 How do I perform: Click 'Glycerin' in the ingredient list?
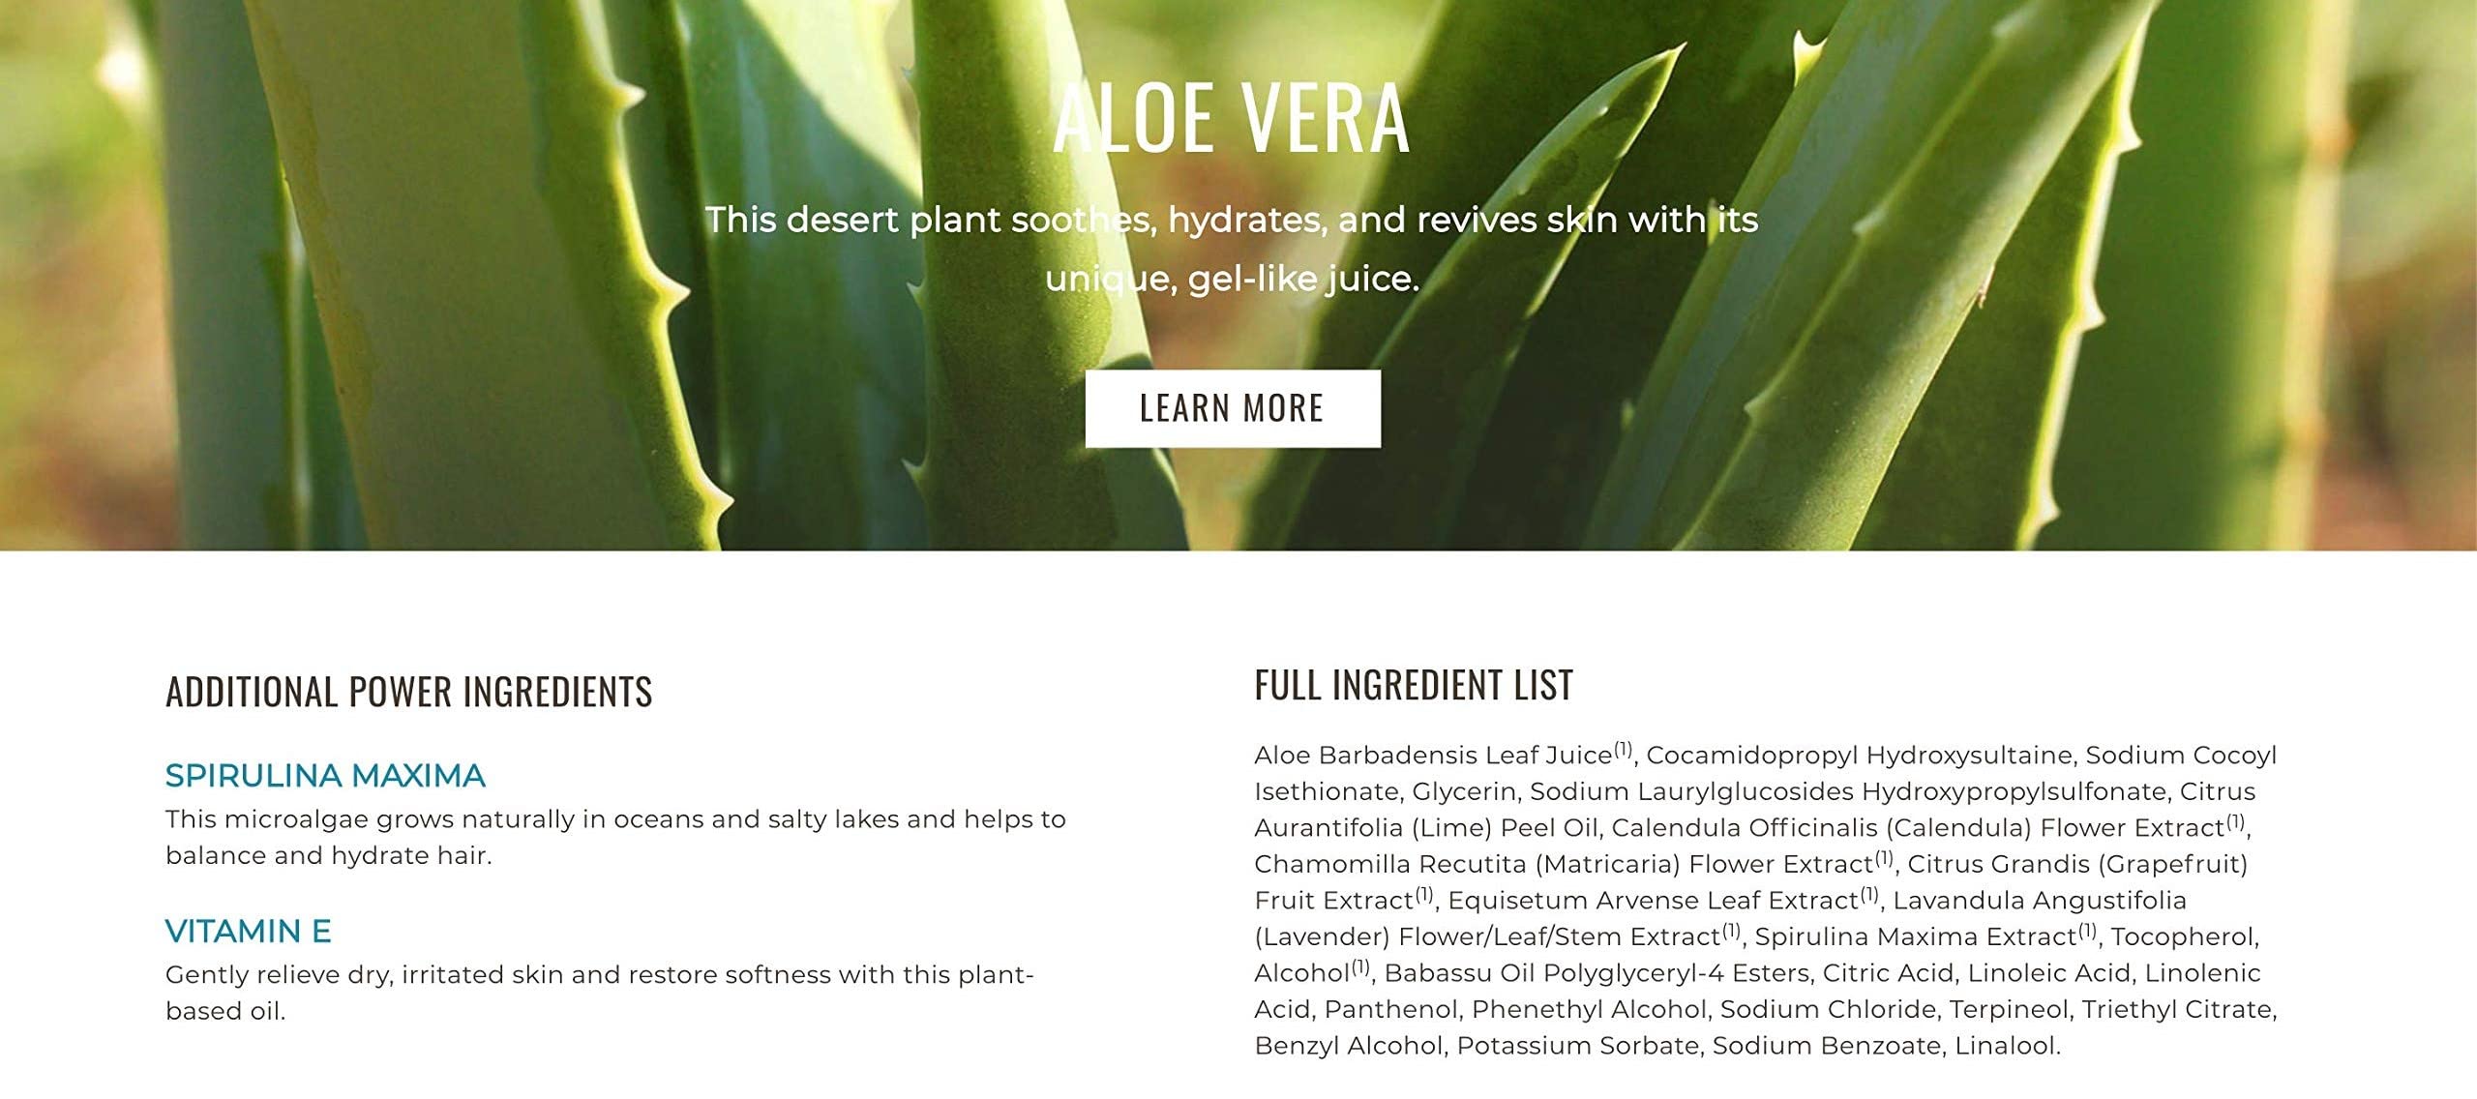[x=1465, y=792]
